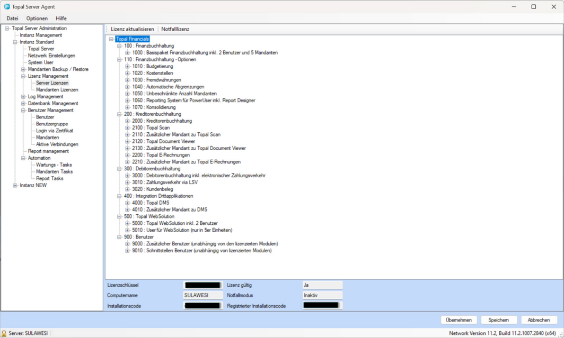The height and width of the screenshot is (338, 564).
Task: Click the Abbrechen button
Action: coord(539,320)
